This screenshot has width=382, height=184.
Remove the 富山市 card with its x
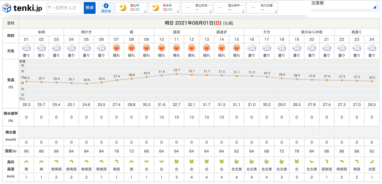tap(145, 12)
